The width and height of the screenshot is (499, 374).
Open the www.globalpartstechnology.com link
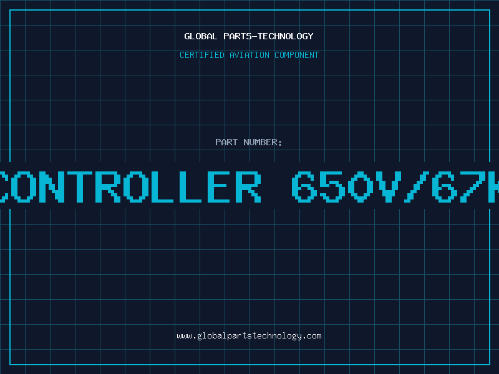[x=249, y=336]
